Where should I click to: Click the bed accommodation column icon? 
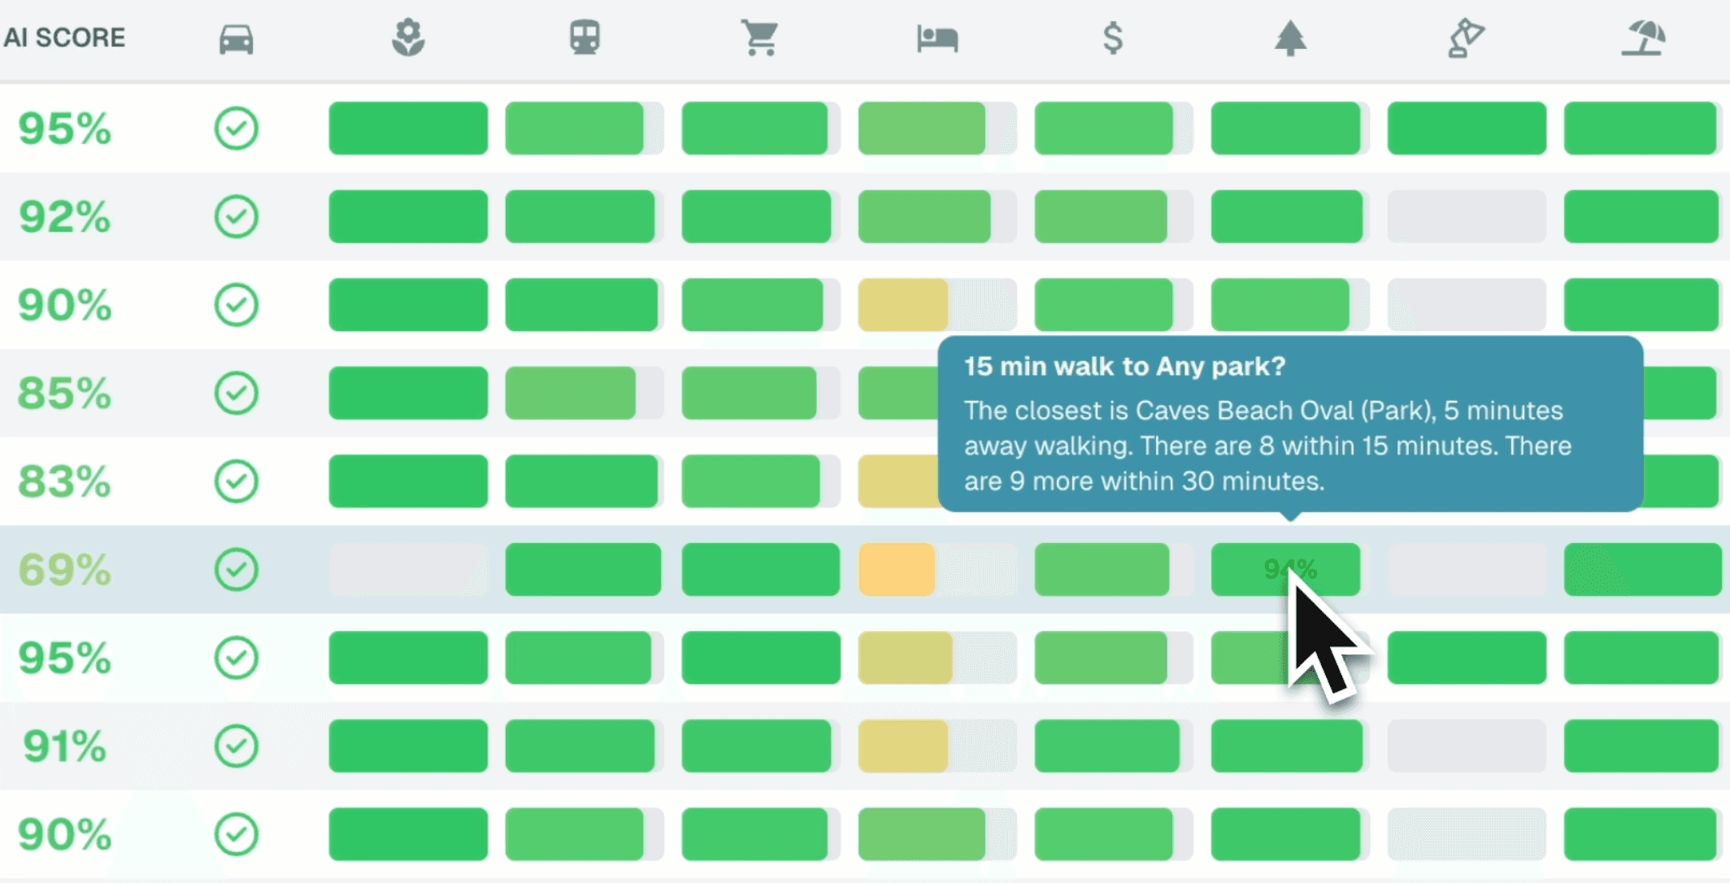click(937, 37)
